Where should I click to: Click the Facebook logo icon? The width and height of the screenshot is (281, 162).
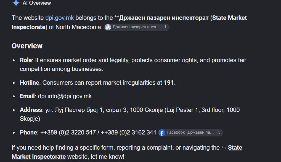[162, 133]
